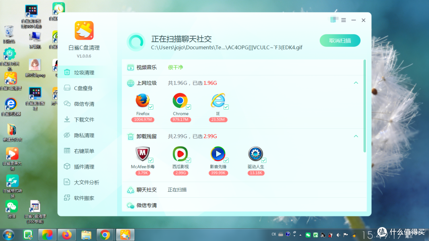
Task: Collapse the 卸载残留 section
Action: point(356,136)
